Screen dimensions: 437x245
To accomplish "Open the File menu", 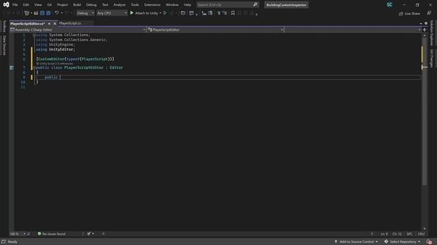I will coord(15,5).
